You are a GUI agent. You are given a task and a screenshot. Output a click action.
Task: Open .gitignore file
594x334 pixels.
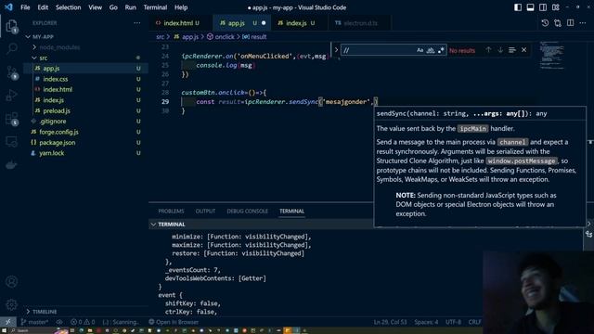pos(53,122)
